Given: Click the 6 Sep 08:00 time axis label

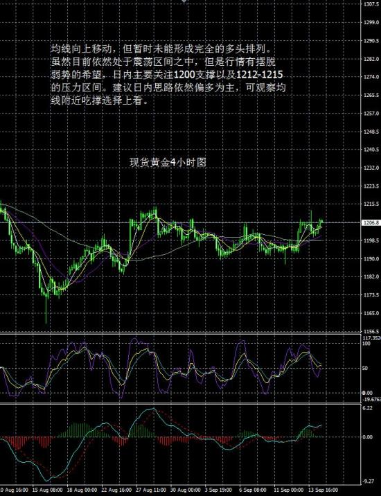Looking at the screenshot, I should [x=253, y=490].
